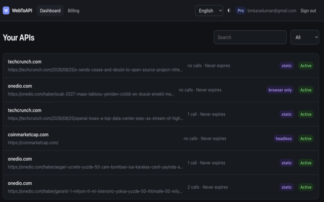324x202 pixels.
Task: Click static badge on garanti-1-milyon row
Action: [287, 187]
